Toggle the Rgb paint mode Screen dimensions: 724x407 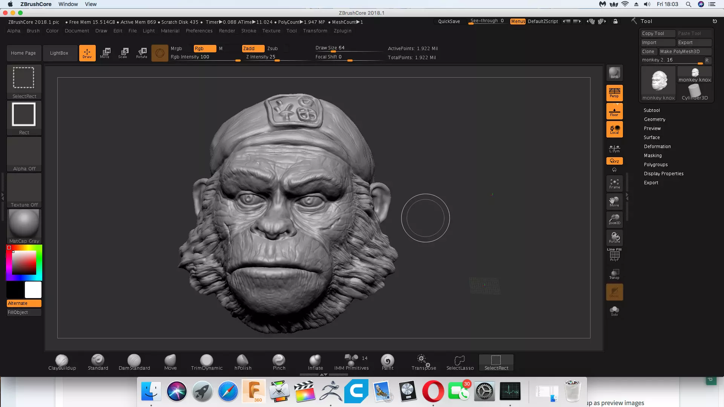pos(205,48)
